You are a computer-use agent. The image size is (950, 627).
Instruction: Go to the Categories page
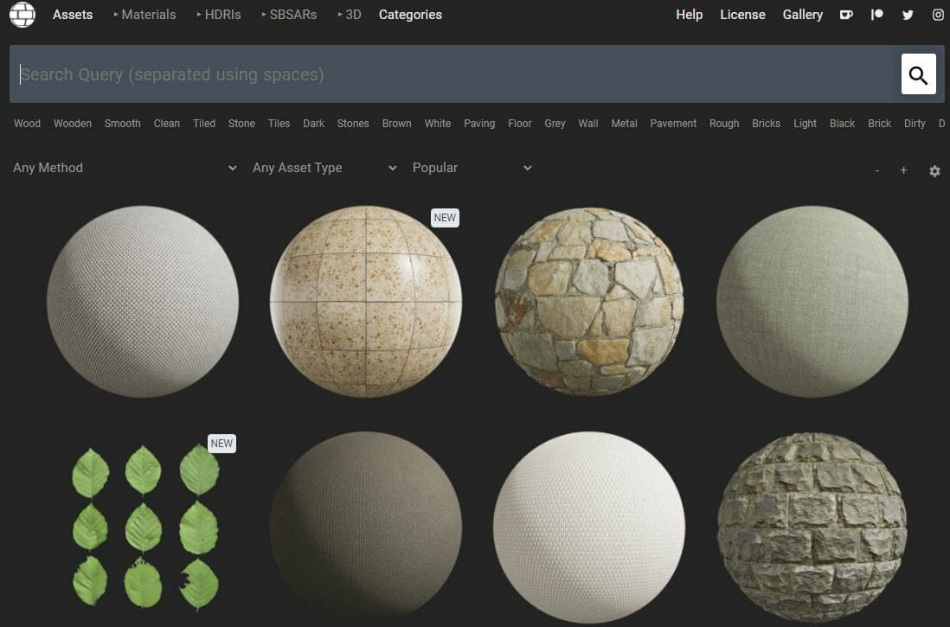(410, 14)
